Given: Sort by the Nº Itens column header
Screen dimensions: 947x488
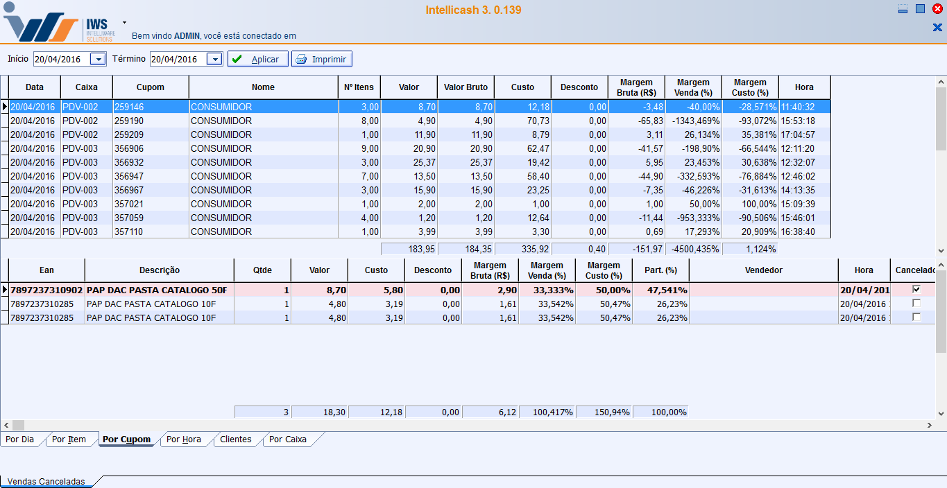Looking at the screenshot, I should coord(359,87).
